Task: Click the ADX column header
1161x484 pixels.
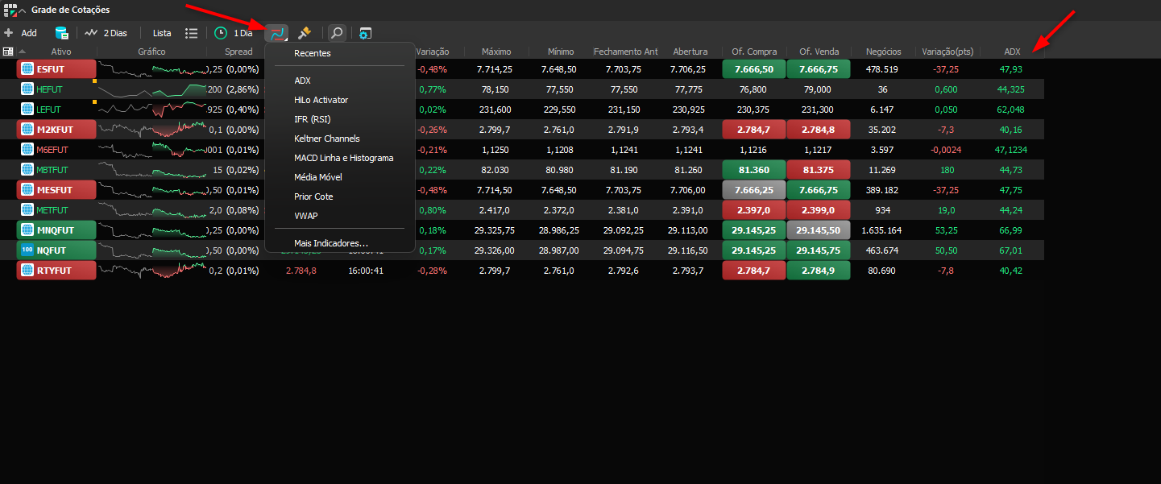Action: click(1012, 52)
